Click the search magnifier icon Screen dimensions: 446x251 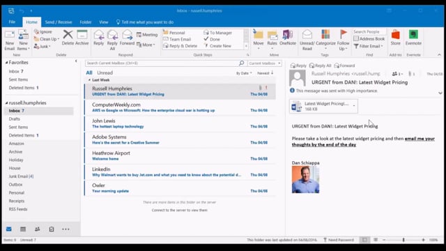[x=242, y=63]
